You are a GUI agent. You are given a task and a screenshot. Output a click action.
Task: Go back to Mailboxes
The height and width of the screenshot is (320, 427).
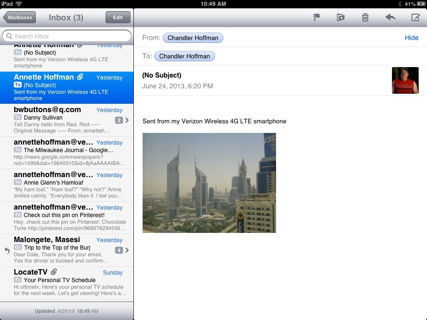click(20, 17)
